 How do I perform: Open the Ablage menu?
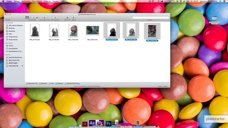tap(17, 1)
